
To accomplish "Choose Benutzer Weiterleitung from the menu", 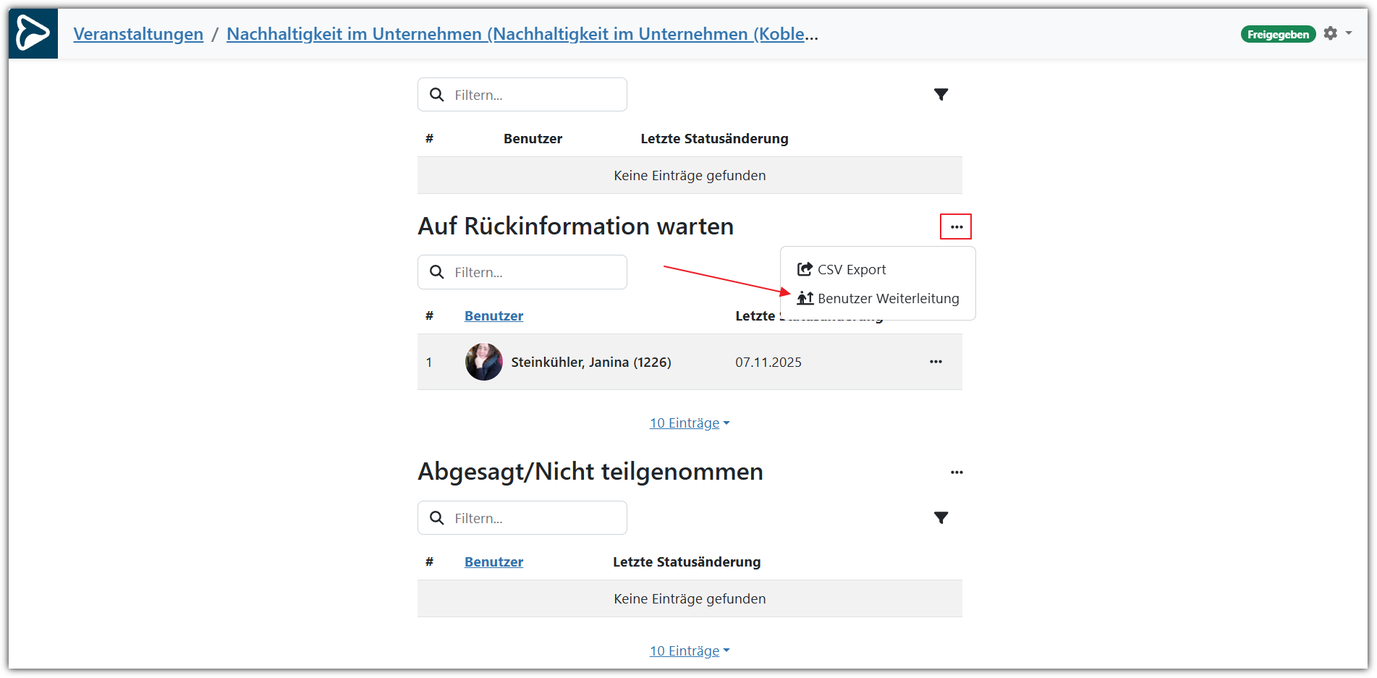I will coord(887,299).
